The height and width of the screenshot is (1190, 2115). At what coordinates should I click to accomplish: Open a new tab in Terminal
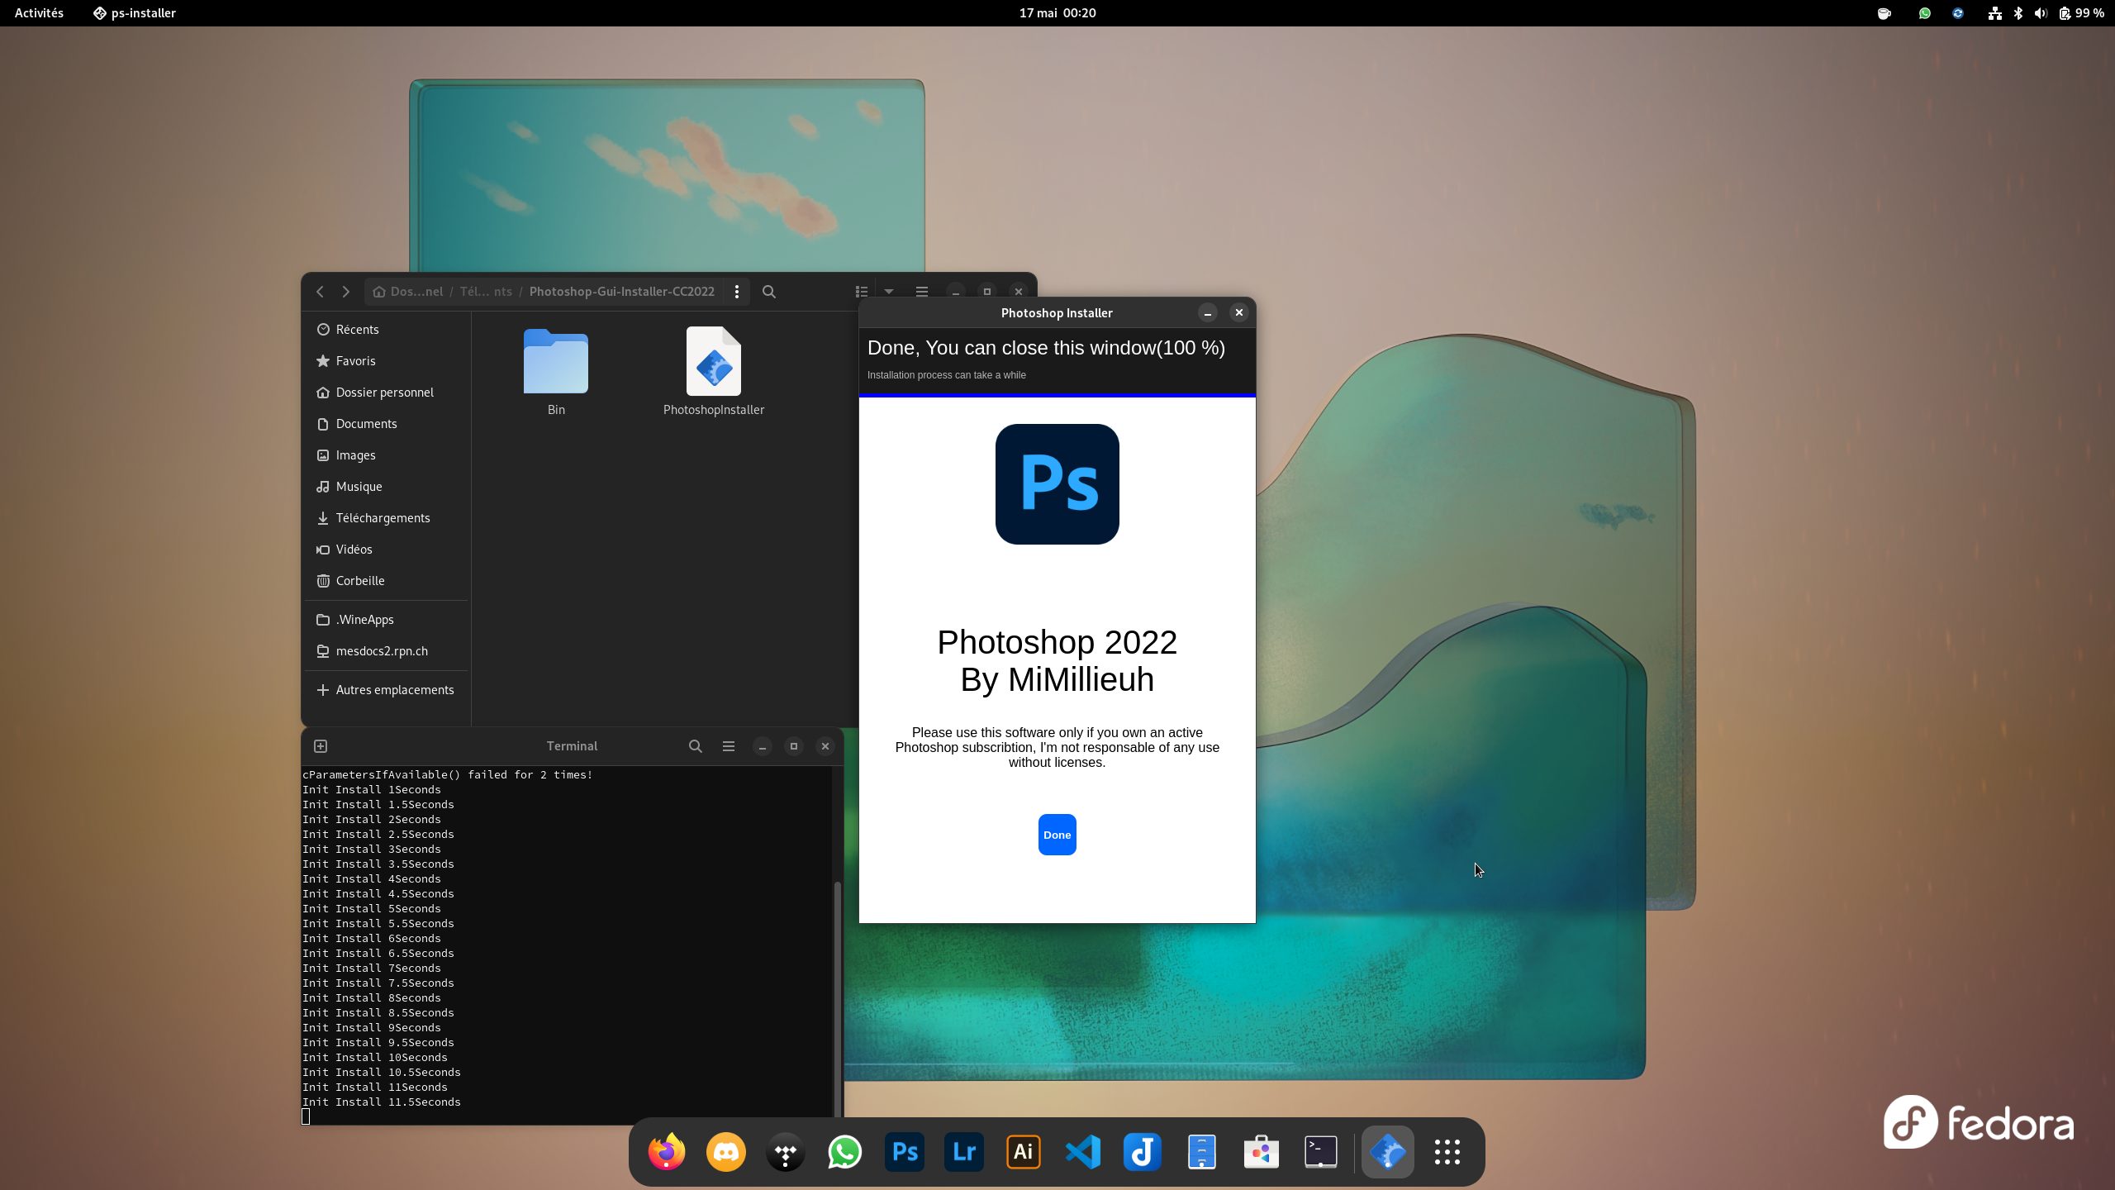(x=321, y=746)
